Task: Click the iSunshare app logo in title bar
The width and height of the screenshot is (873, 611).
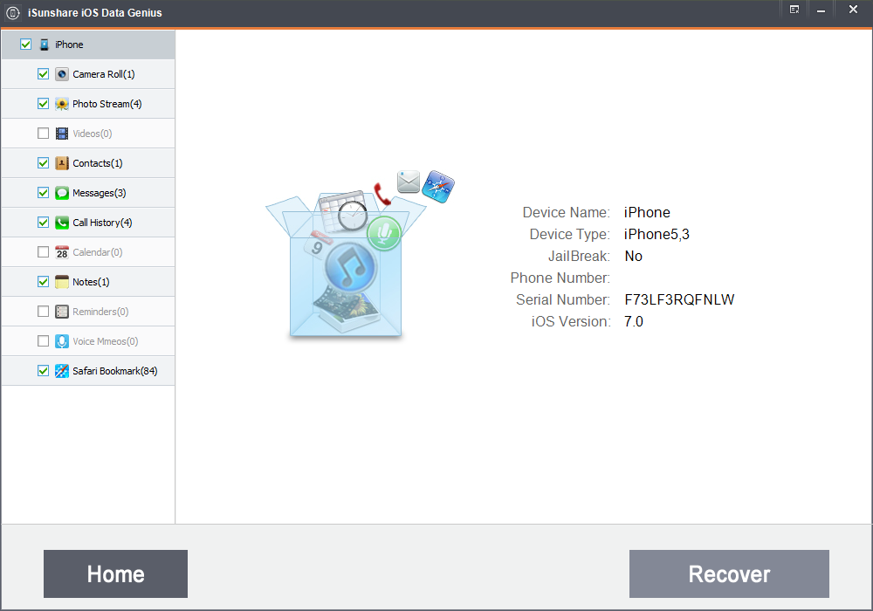Action: pos(12,13)
